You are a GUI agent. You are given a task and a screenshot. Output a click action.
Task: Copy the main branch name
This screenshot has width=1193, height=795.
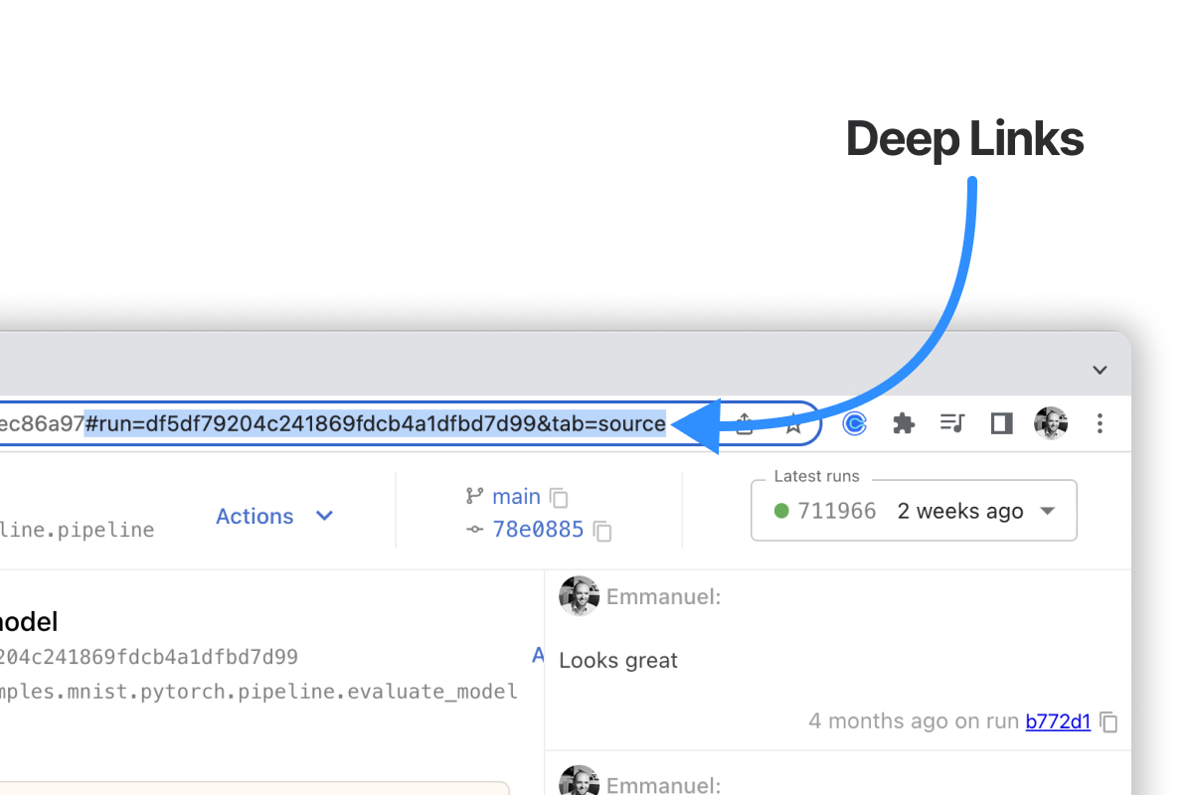(x=558, y=496)
